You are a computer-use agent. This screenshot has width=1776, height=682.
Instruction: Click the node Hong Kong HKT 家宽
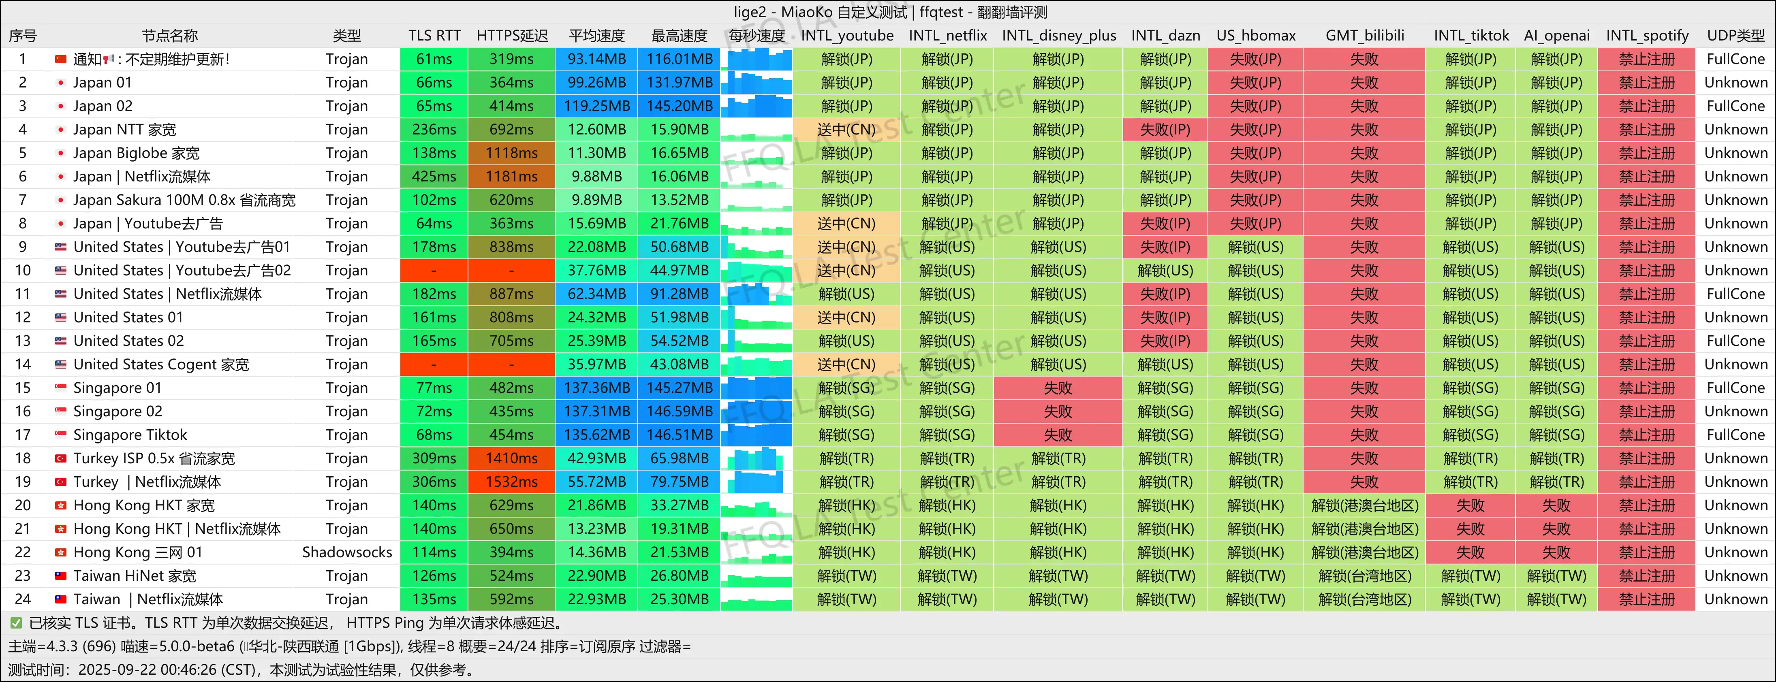[144, 506]
